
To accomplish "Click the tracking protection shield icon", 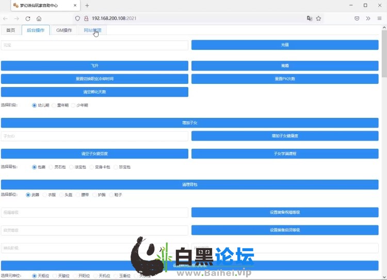I will [77, 19].
